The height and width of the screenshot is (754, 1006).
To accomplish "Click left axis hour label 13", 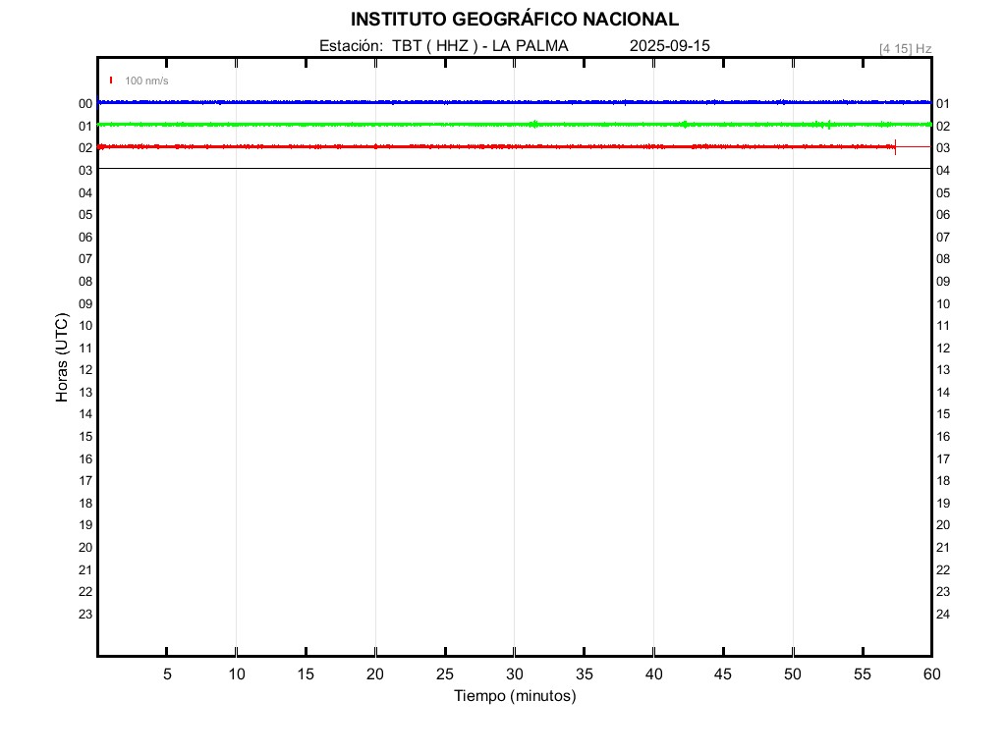I will pyautogui.click(x=85, y=393).
